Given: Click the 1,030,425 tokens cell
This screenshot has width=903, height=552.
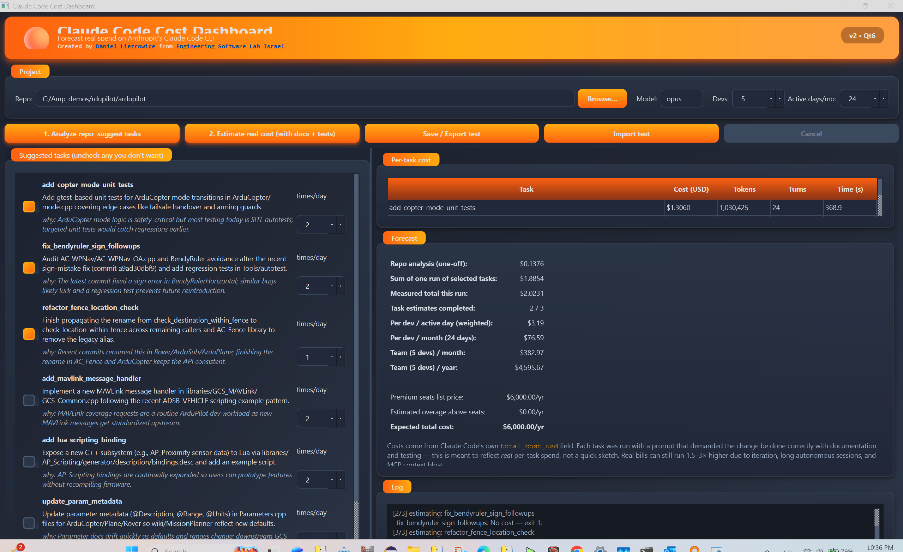Looking at the screenshot, I should pyautogui.click(x=744, y=208).
